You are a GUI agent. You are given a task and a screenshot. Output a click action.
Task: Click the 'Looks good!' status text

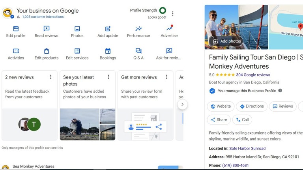pos(157,17)
